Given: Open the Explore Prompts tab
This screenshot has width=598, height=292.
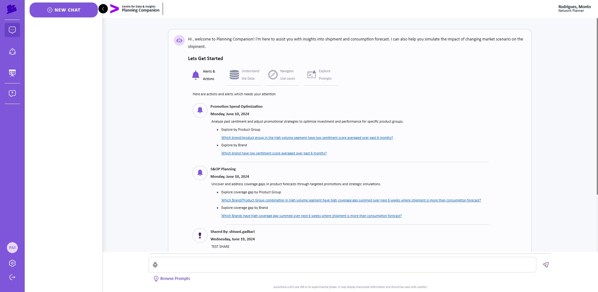Looking at the screenshot, I should point(320,75).
